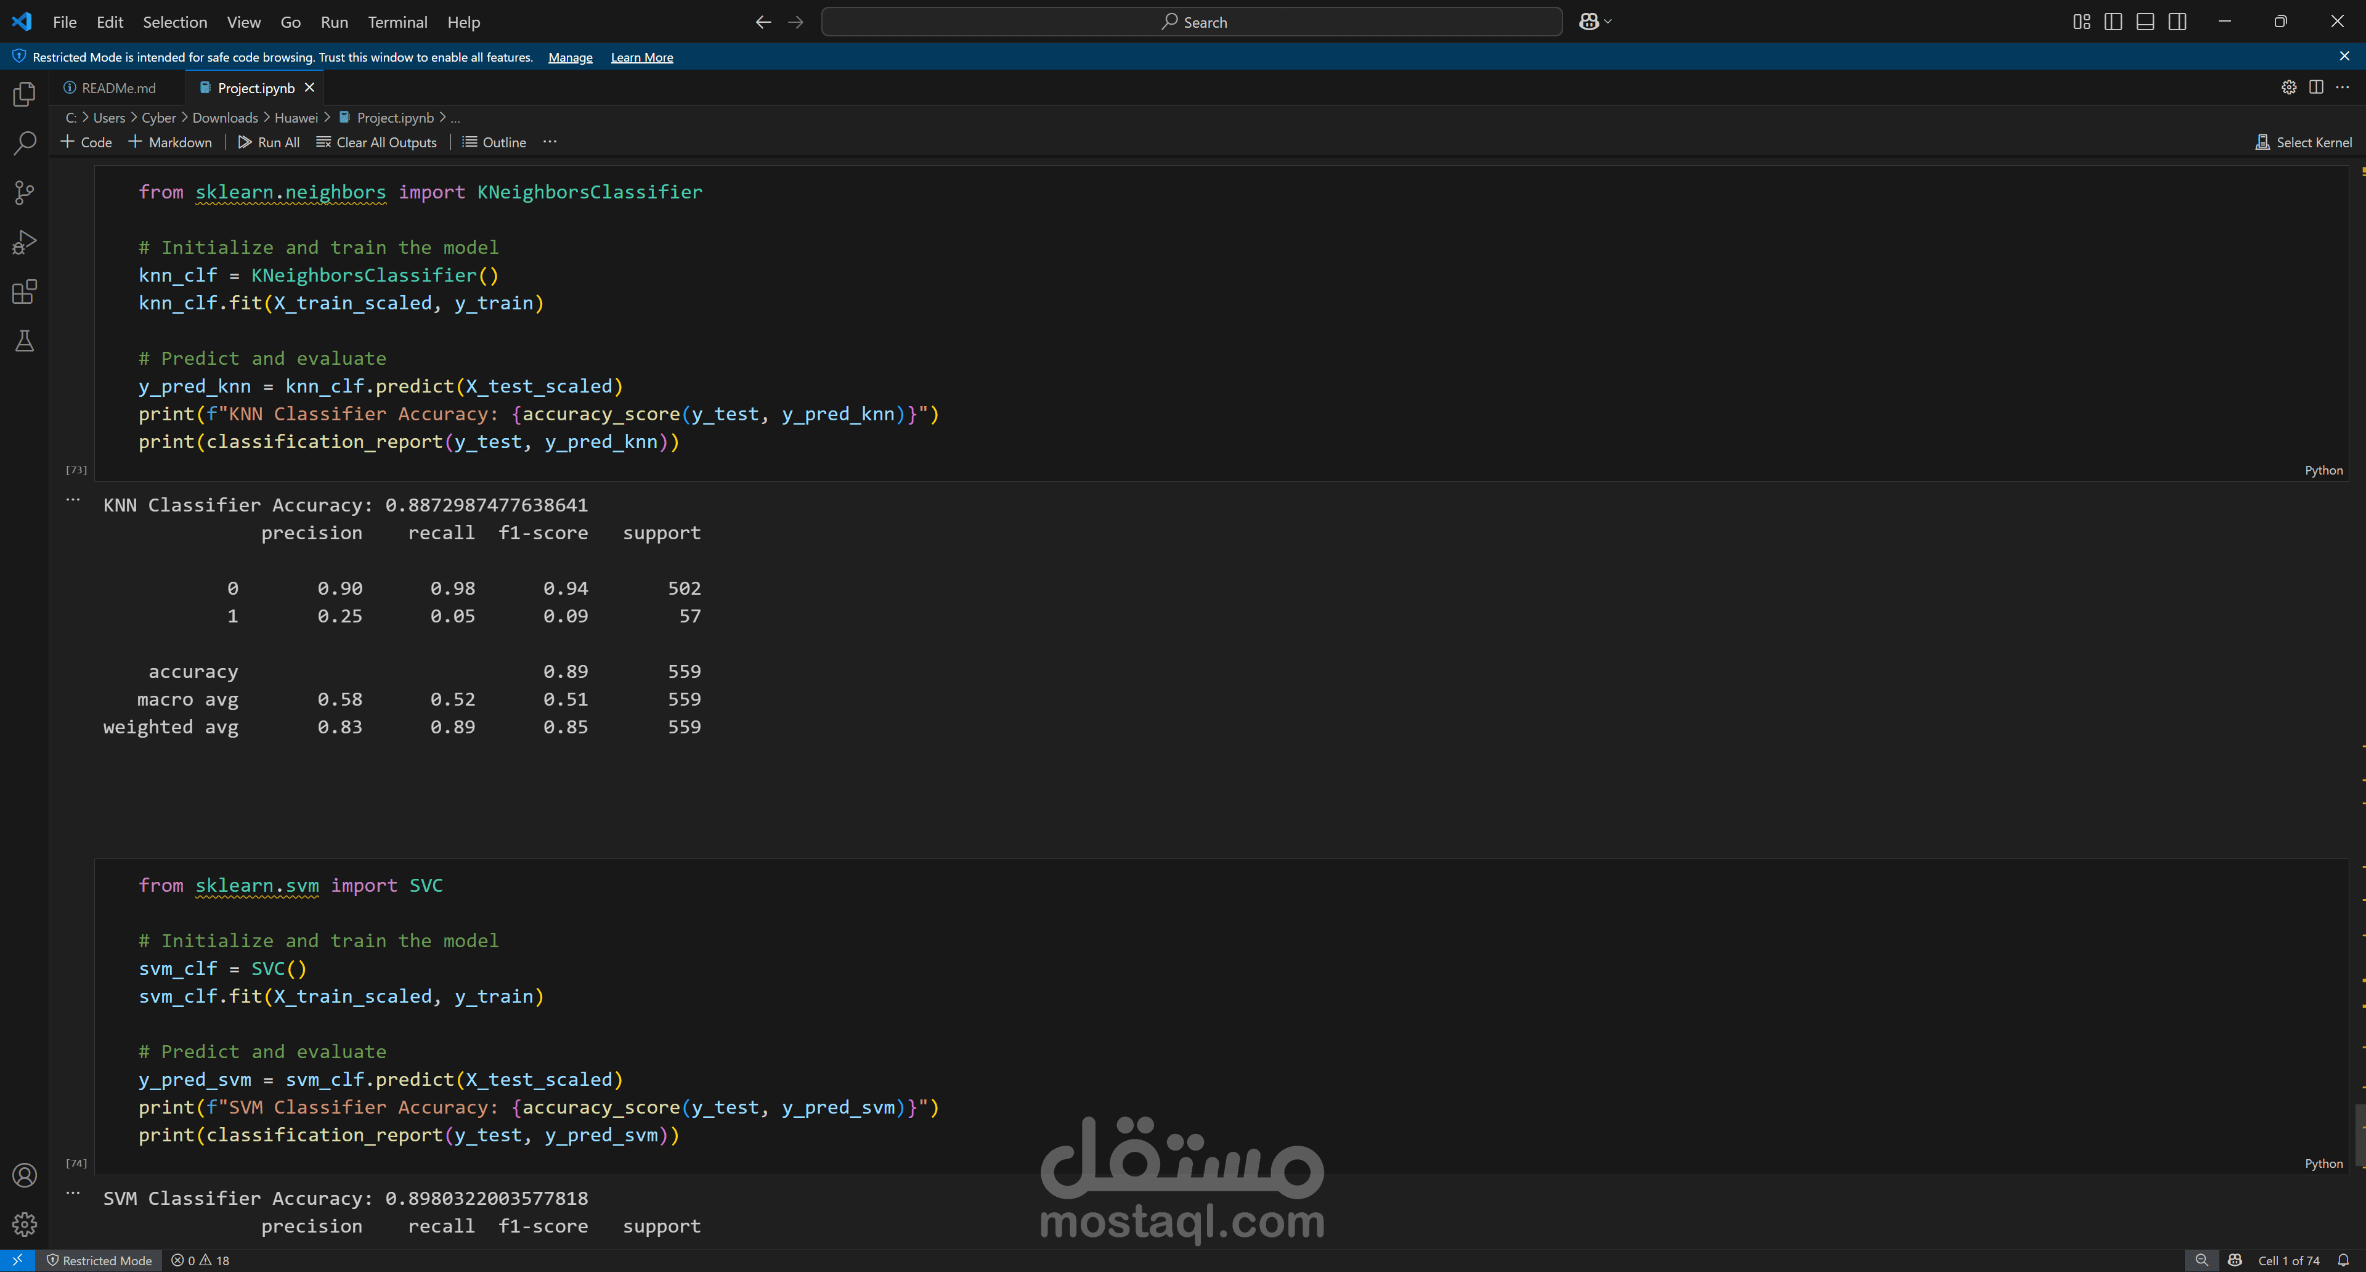Open the Extensions view
Viewport: 2366px width, 1272px height.
click(x=25, y=292)
